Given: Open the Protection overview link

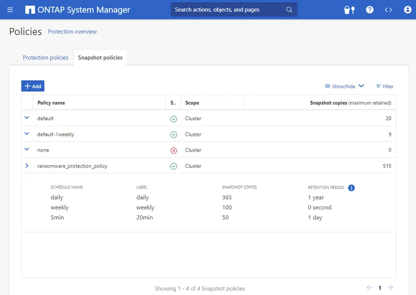Looking at the screenshot, I should click(x=72, y=32).
